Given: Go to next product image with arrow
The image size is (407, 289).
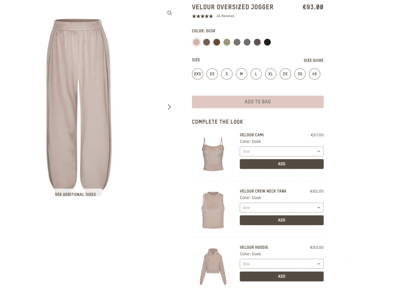Looking at the screenshot, I should coord(169,107).
